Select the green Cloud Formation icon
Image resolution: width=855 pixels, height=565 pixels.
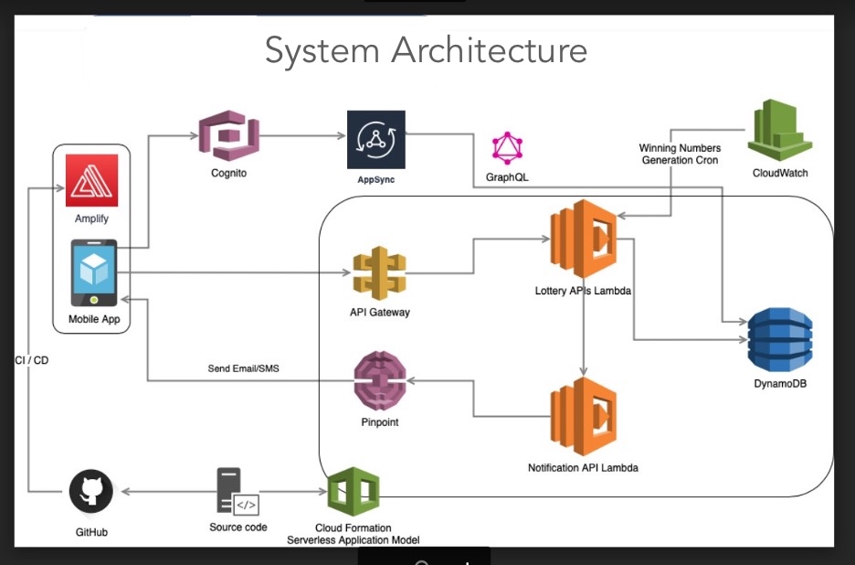354,491
